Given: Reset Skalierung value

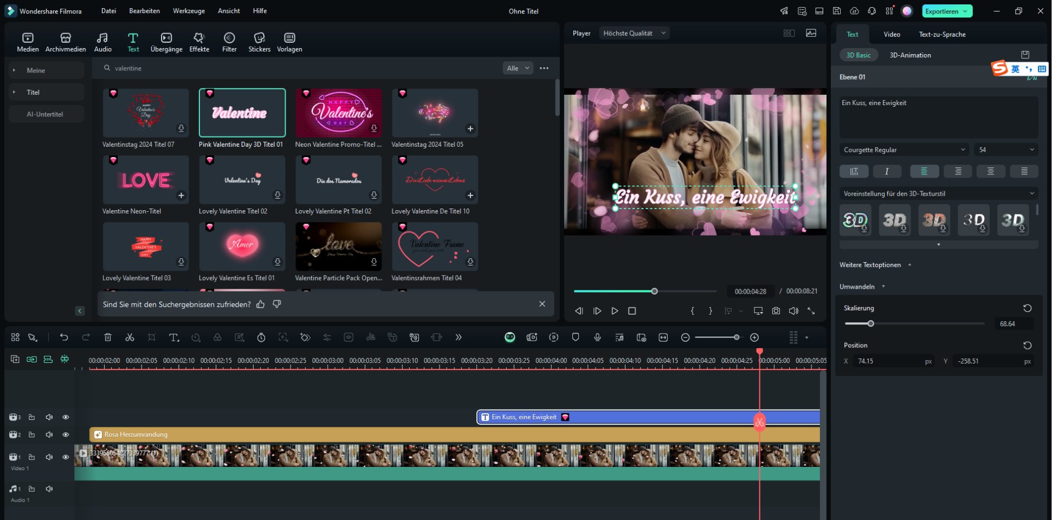Looking at the screenshot, I should click(1027, 308).
